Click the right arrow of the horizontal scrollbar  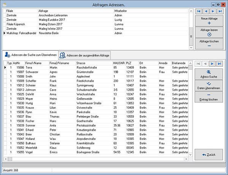tap(186, 159)
